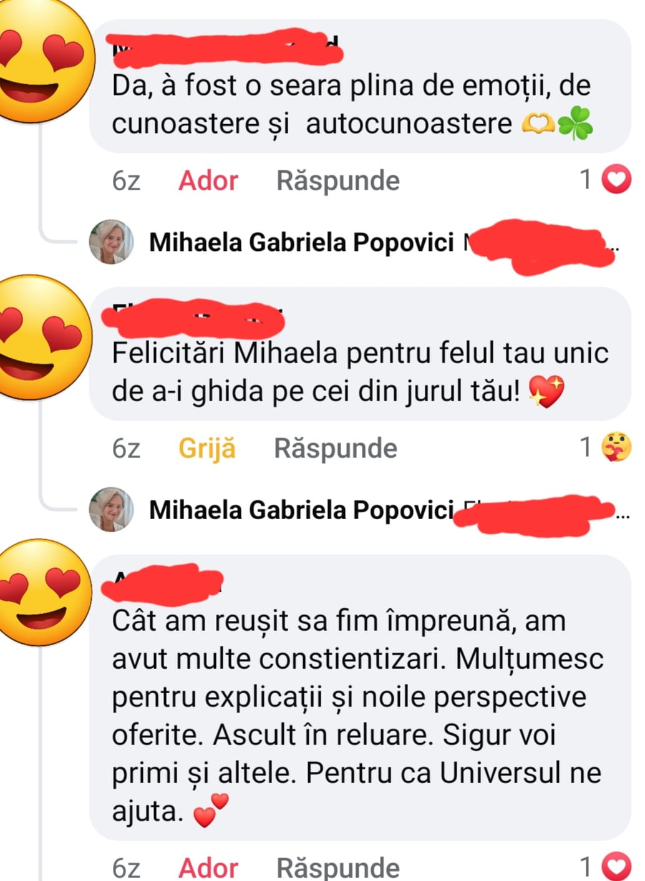This screenshot has width=645, height=881.
Task: Open Mihaela's profile photo in the first reply
Action: tap(112, 242)
